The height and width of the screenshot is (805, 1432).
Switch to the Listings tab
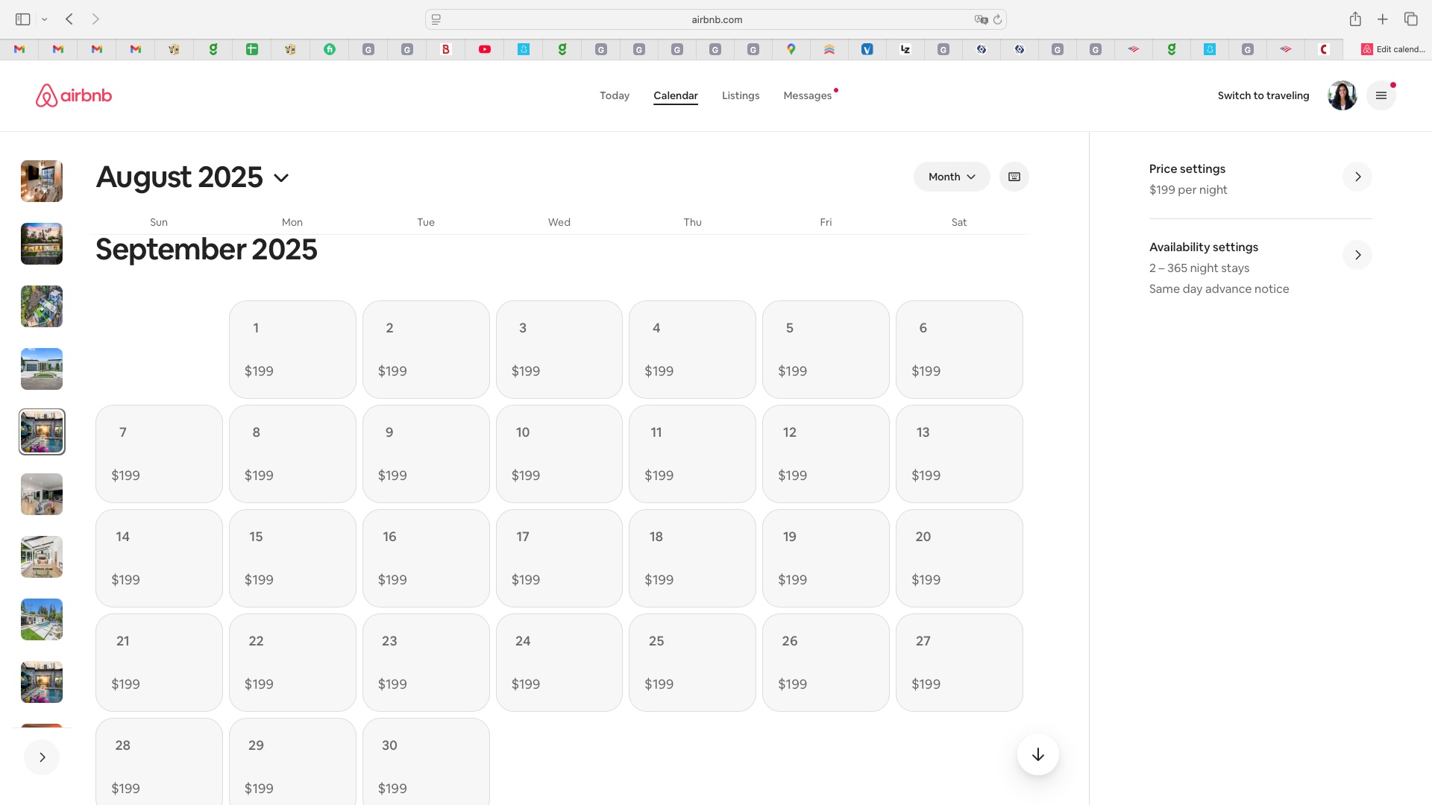tap(740, 95)
